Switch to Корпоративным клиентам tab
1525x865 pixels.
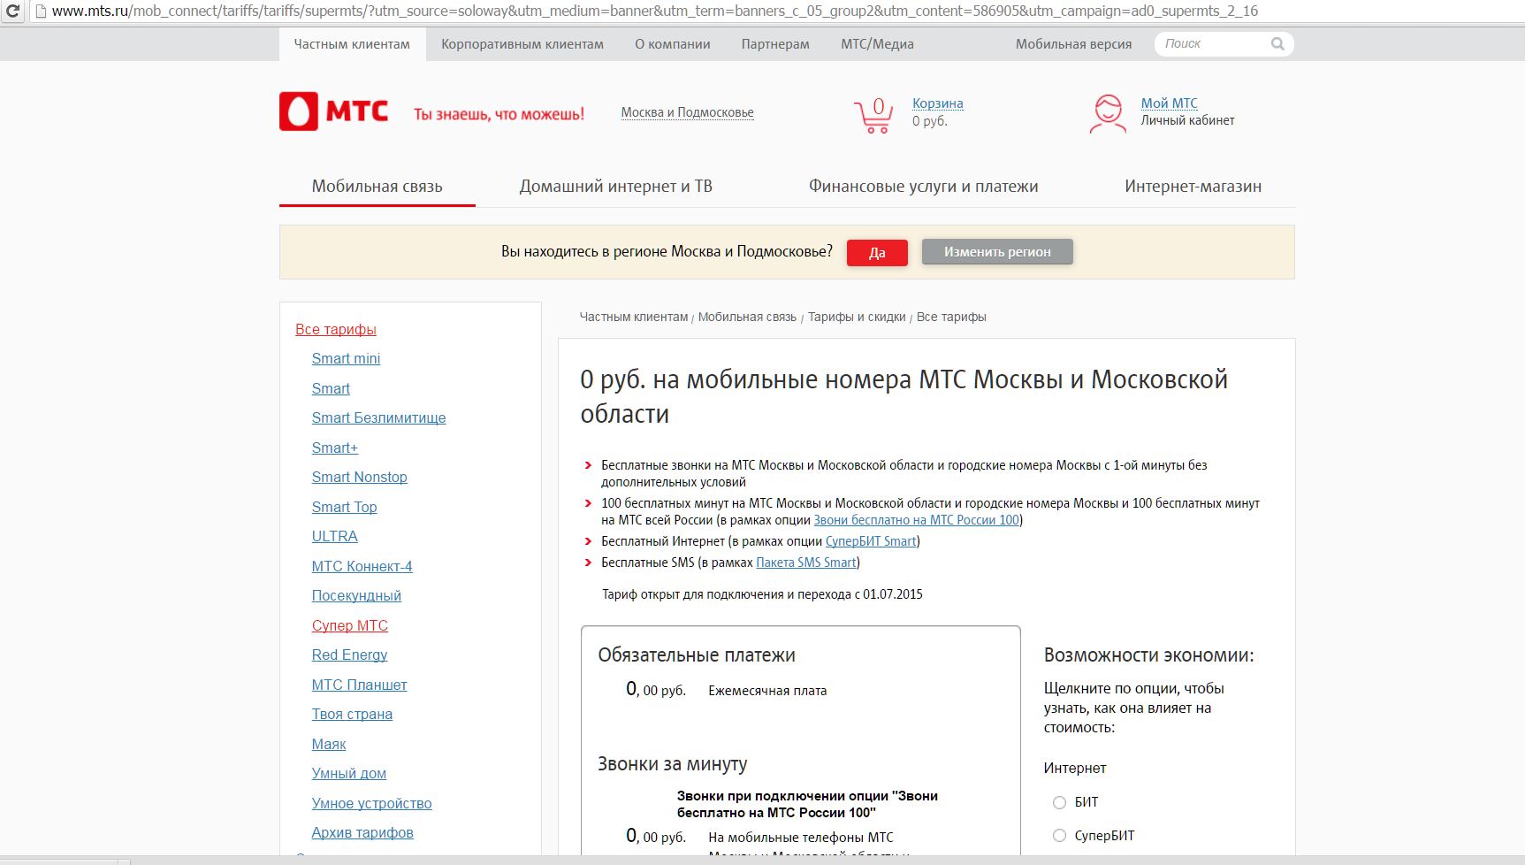point(522,44)
